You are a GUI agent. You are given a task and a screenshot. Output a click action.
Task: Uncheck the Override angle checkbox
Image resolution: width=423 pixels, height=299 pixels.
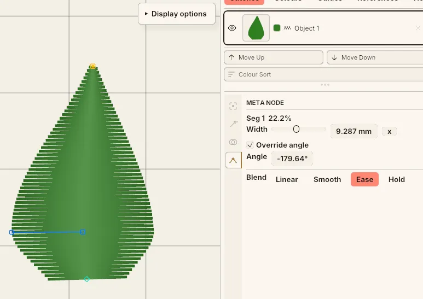coord(250,145)
